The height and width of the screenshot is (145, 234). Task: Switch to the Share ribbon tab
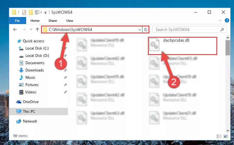point(53,21)
